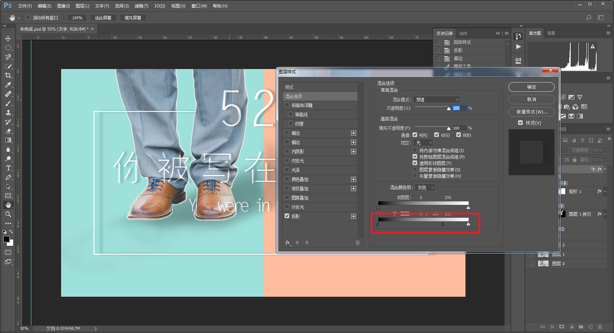Click the 不透明度 value input field
This screenshot has width=614, height=333.
click(459, 108)
